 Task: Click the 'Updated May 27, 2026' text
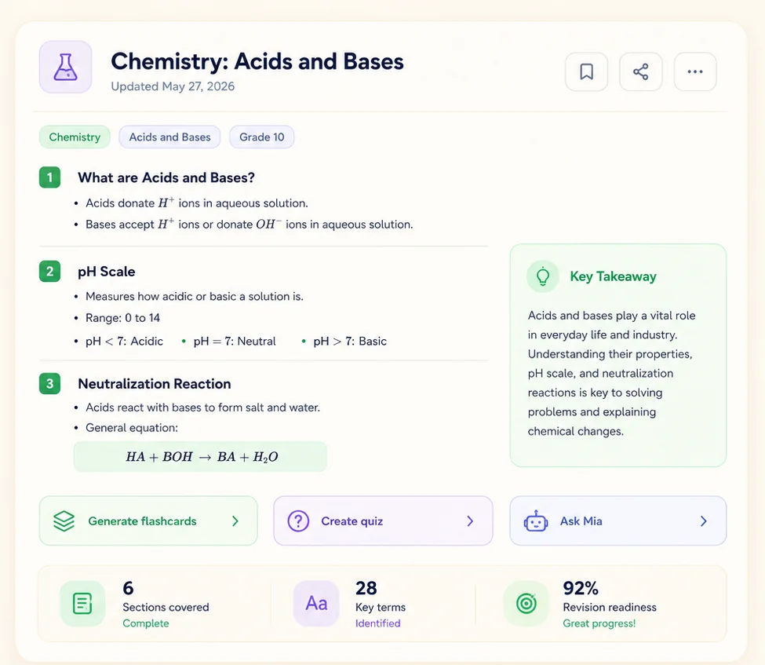pos(173,86)
